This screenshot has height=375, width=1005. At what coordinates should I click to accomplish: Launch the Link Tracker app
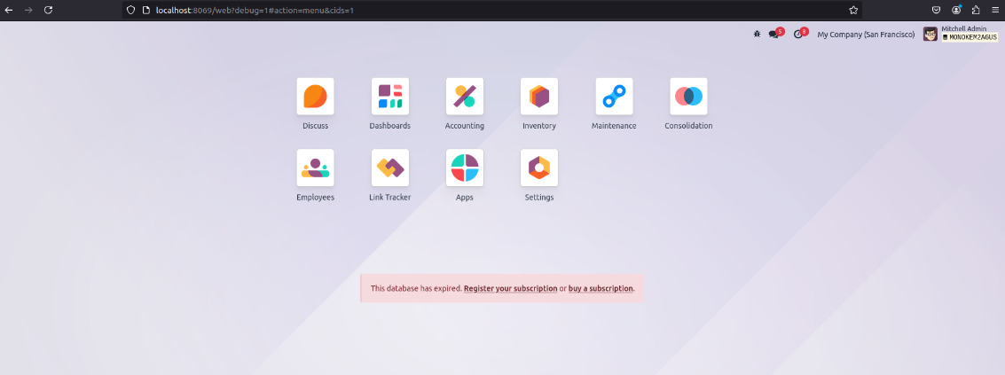389,168
